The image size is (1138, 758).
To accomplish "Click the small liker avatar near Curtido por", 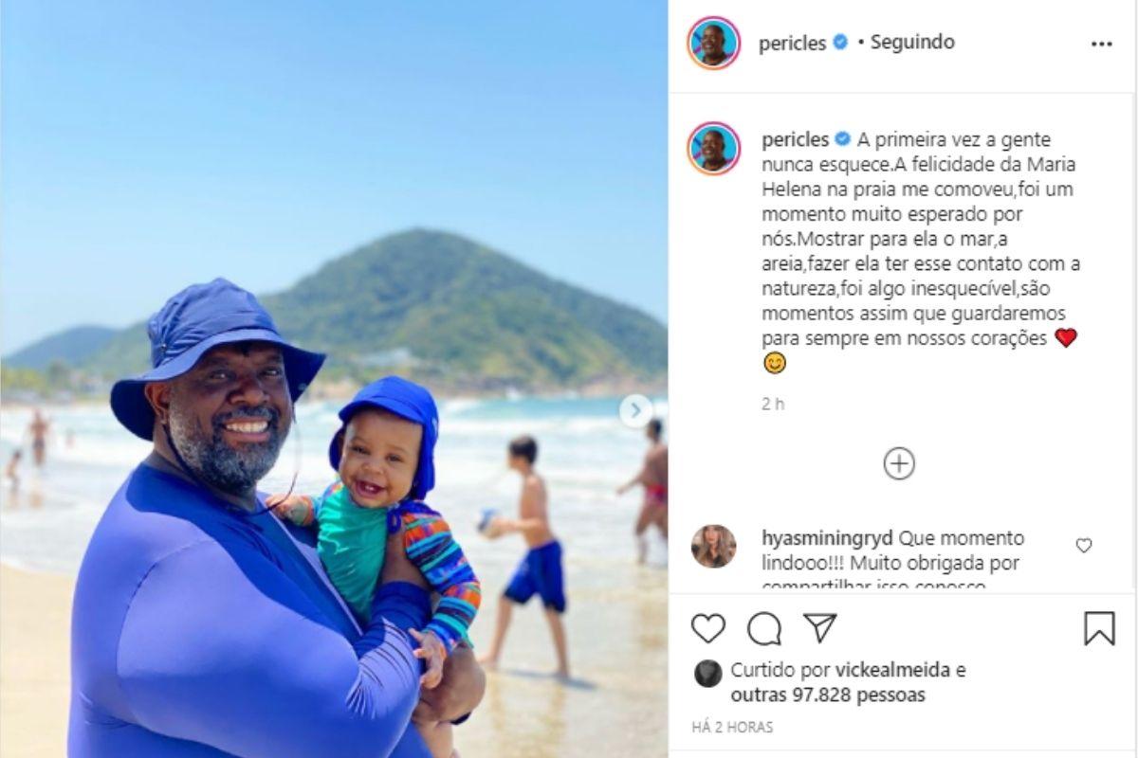I will [707, 673].
